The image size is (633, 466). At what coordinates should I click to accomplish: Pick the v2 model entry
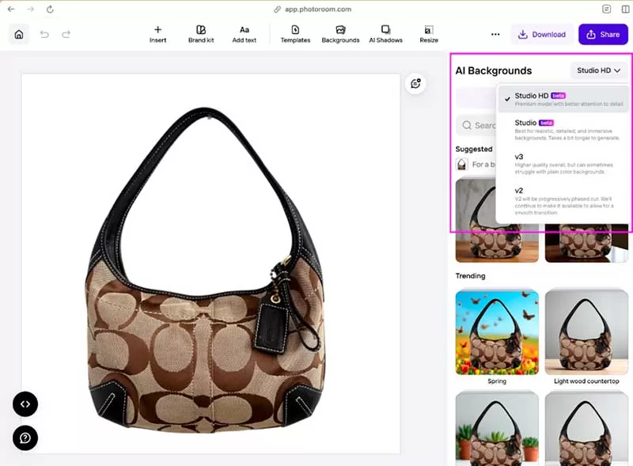click(x=563, y=200)
